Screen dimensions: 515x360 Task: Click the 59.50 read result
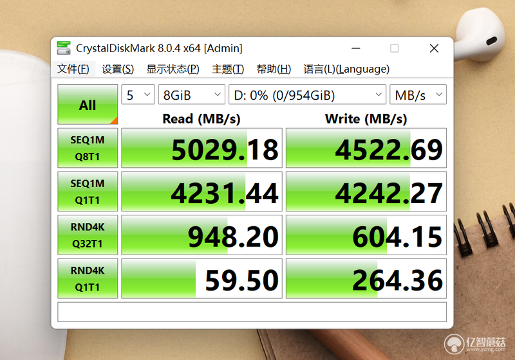(201, 279)
